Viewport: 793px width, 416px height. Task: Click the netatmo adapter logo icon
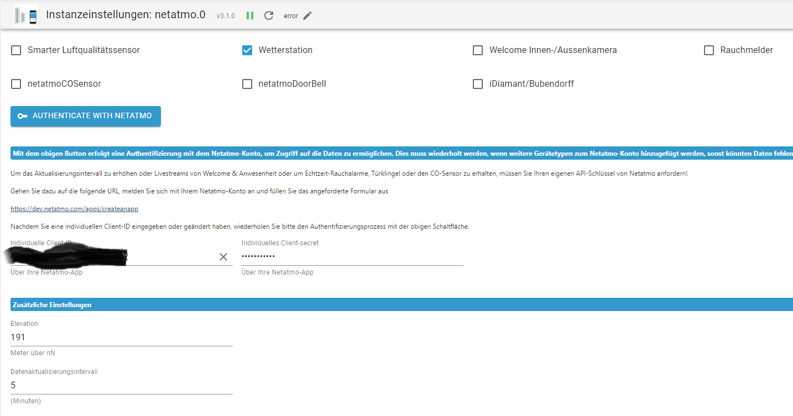coord(26,15)
